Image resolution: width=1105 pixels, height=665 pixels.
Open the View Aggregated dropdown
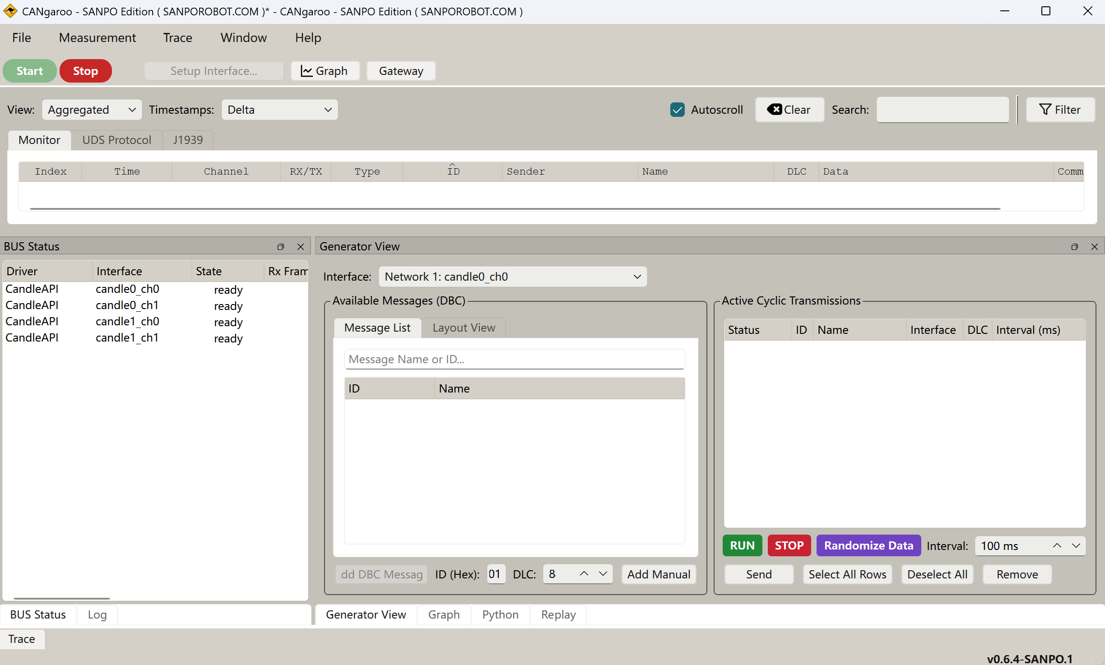(92, 110)
